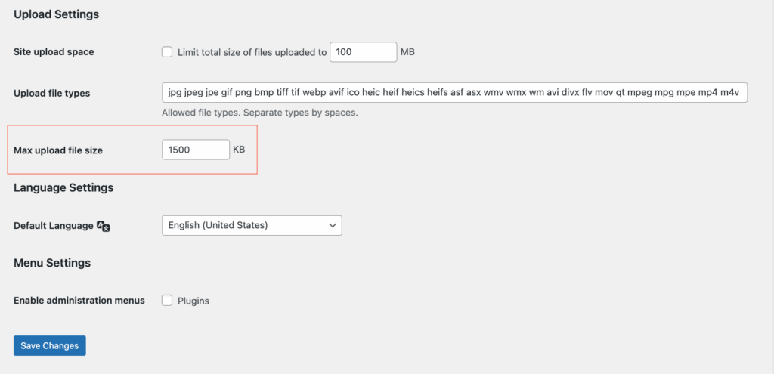
Task: Click the Upload Settings heading
Action: 56,14
